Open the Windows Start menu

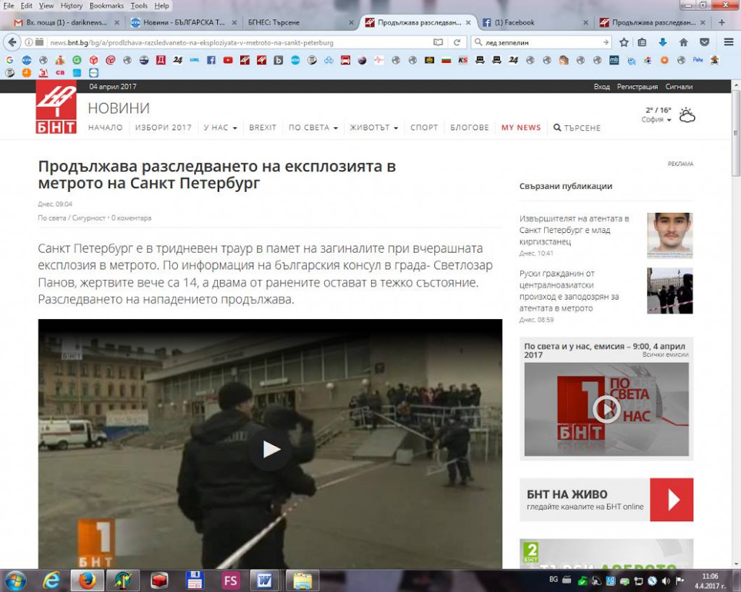point(15,580)
